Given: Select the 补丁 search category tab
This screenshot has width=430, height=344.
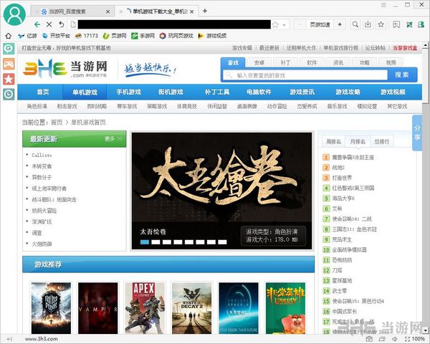Looking at the screenshot, I should [285, 62].
